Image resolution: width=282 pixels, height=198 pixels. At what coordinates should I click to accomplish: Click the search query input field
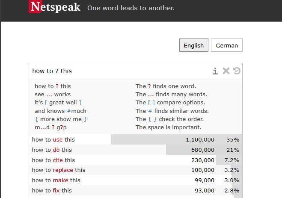click(120, 71)
